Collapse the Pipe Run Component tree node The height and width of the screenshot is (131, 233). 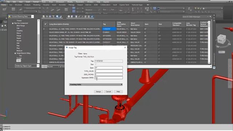click(x=13, y=23)
